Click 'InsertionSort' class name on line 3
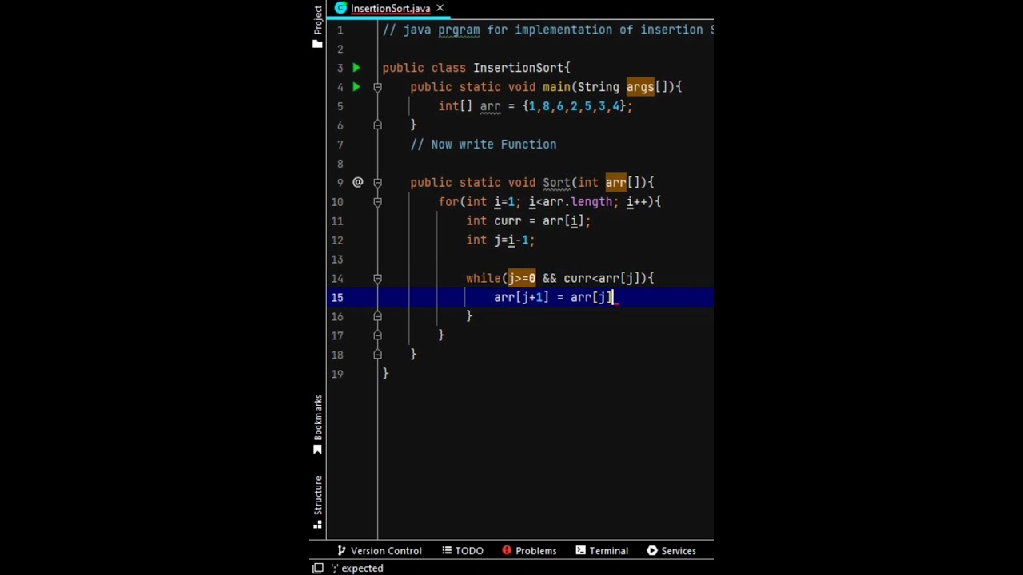 (x=518, y=68)
